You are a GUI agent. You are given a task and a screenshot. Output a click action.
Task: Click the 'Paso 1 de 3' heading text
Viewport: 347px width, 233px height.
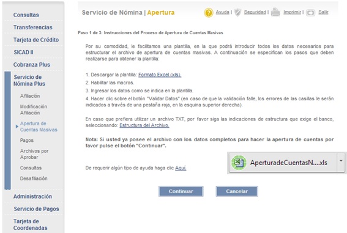[151, 32]
